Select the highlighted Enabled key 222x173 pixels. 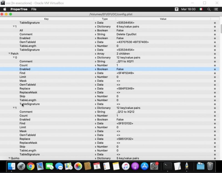(25, 69)
